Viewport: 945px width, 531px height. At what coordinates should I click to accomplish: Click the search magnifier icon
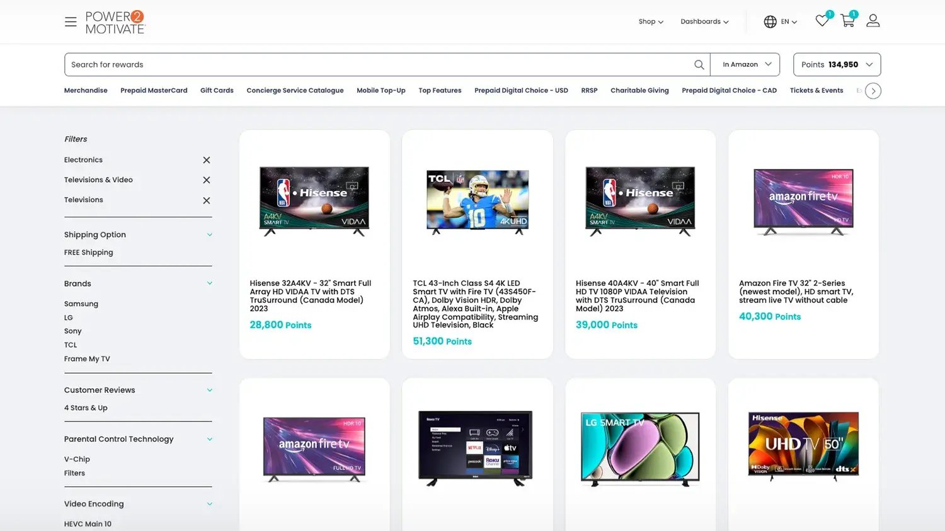pyautogui.click(x=699, y=65)
